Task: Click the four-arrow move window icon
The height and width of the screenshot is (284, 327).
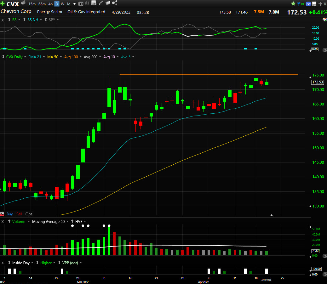Action: point(320,4)
